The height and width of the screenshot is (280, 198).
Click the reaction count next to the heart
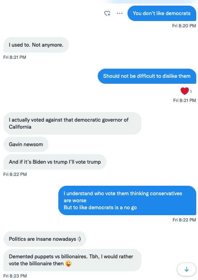191,91
